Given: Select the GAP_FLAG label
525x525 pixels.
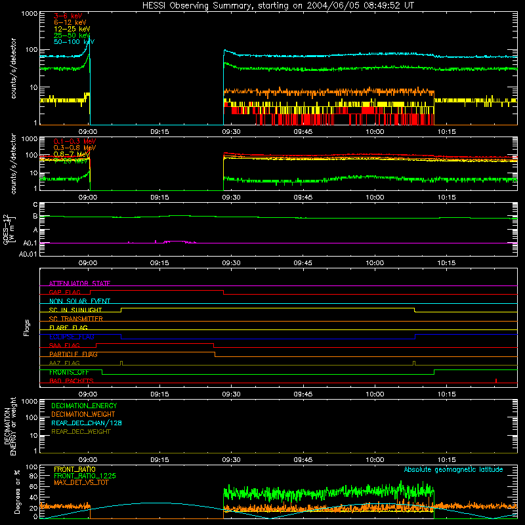Looking at the screenshot, I should 64,292.
